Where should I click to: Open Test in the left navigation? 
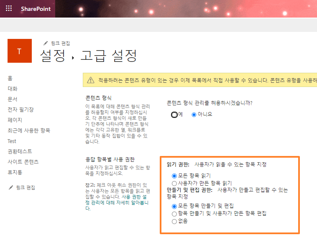(12, 141)
